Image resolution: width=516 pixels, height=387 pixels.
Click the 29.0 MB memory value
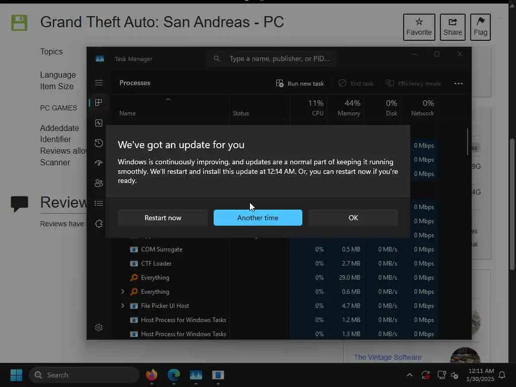click(350, 278)
